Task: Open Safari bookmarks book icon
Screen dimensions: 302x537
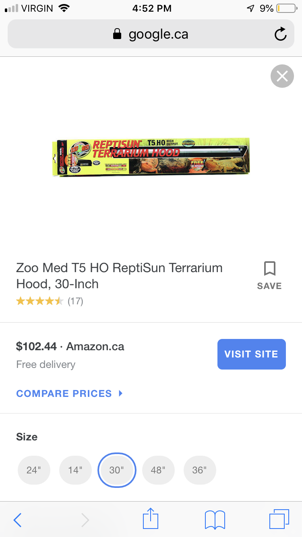Action: tap(215, 520)
